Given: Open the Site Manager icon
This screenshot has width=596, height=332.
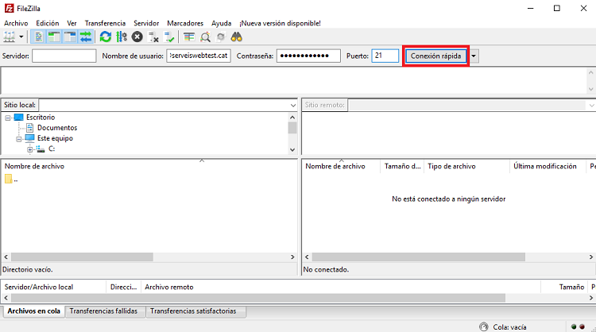Looking at the screenshot, I should 9,37.
